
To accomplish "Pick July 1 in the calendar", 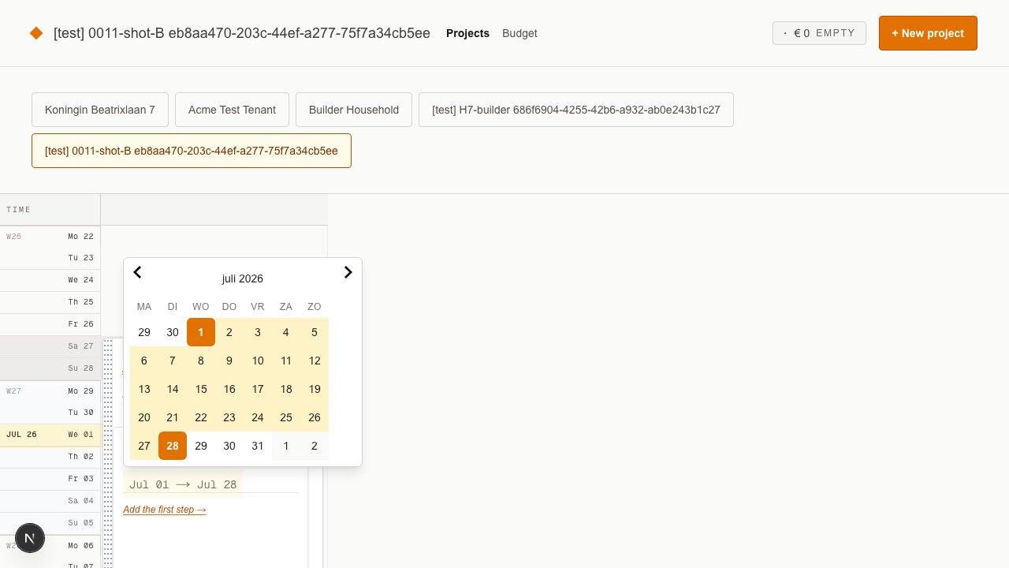I will (x=201, y=332).
